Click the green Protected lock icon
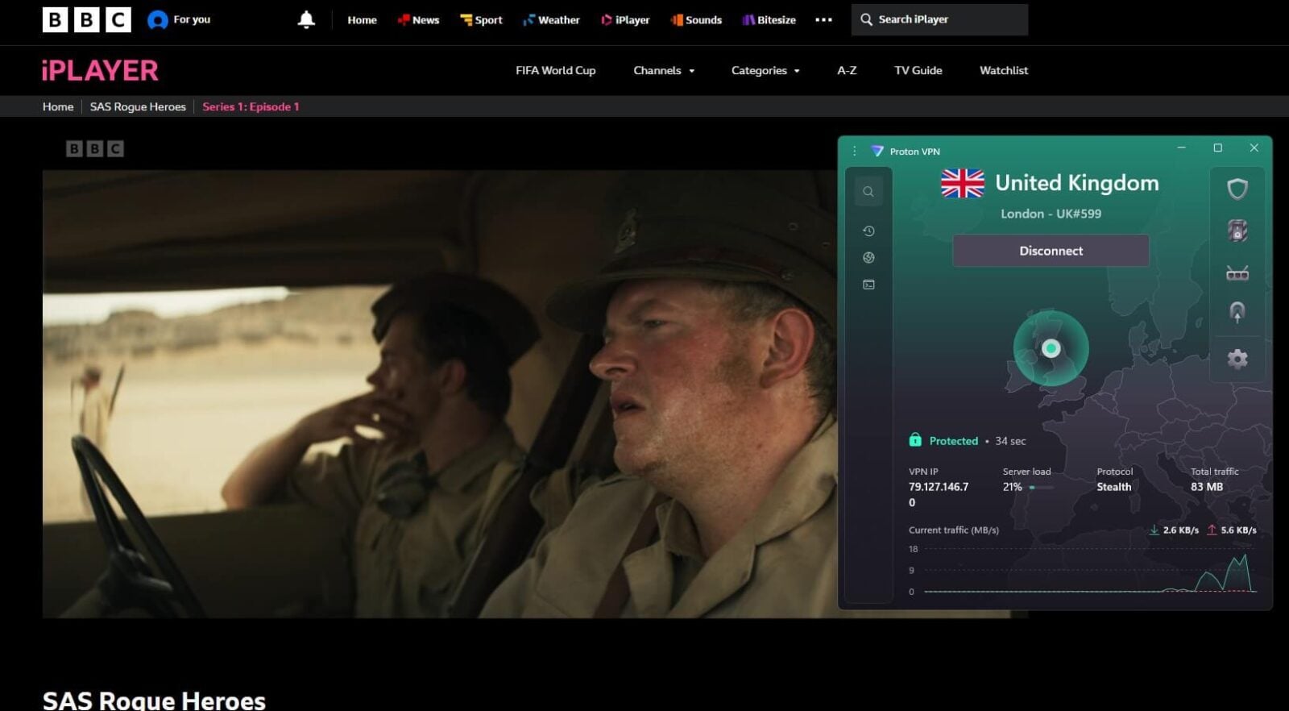The width and height of the screenshot is (1289, 711). tap(915, 440)
